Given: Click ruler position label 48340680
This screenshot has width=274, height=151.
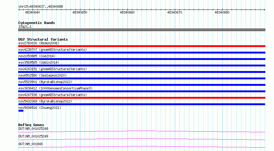Looking at the screenshot, I should [x=222, y=12].
